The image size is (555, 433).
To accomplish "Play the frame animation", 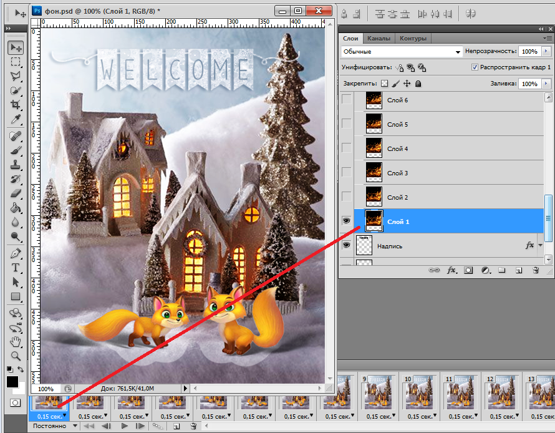I will pyautogui.click(x=124, y=426).
